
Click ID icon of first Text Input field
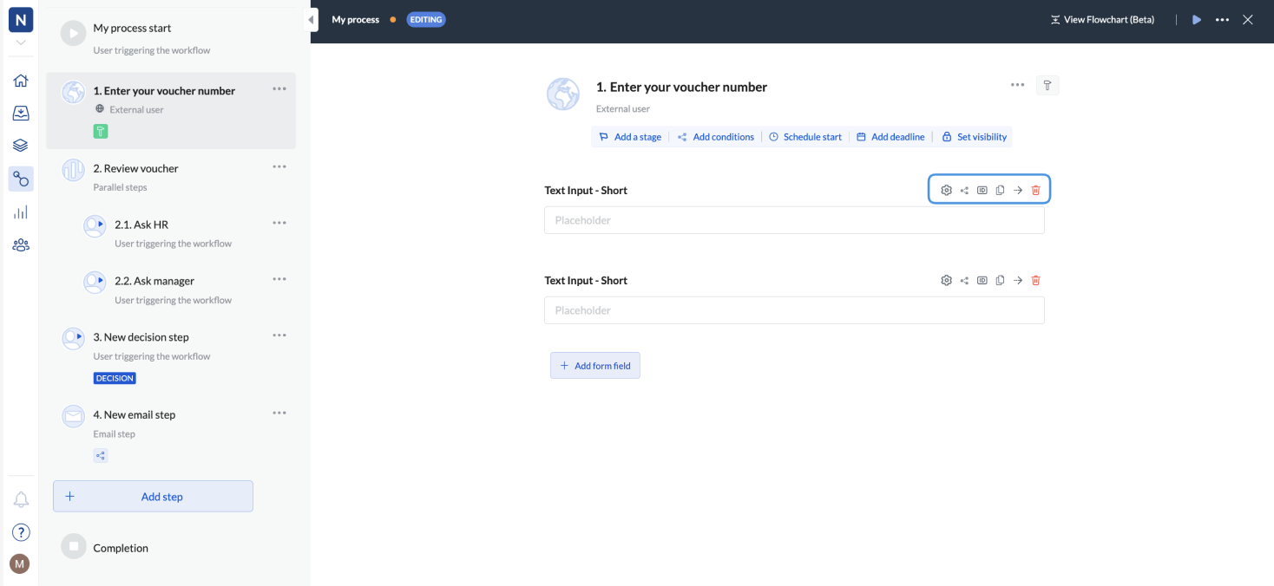(x=982, y=190)
